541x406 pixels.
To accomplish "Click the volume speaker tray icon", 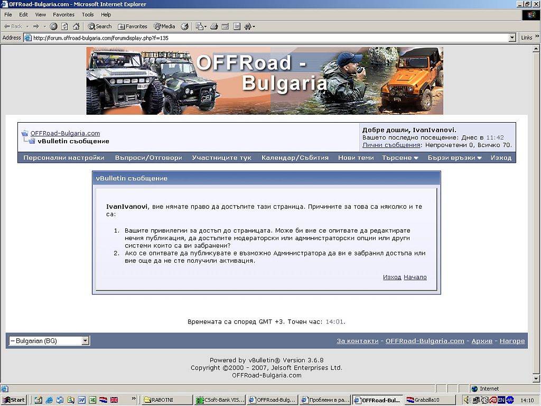I will pyautogui.click(x=467, y=400).
